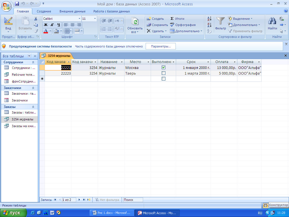
Task: Open the font size 11 dropdown
Action: click(x=95, y=19)
